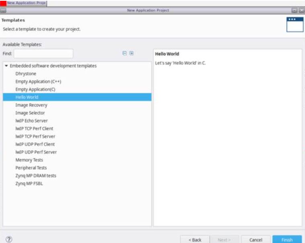Viewport: 305px width, 243px height.
Task: Click the collapse all templates icon
Action: (125, 53)
